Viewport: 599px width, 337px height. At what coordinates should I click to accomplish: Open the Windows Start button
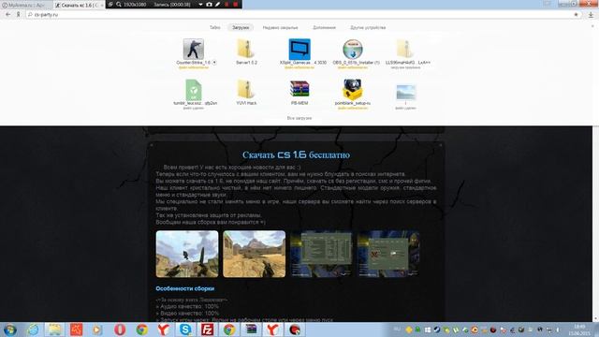click(x=10, y=330)
